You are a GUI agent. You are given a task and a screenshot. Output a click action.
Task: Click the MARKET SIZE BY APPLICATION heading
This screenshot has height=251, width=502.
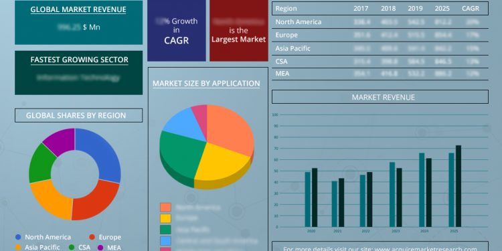206,84
